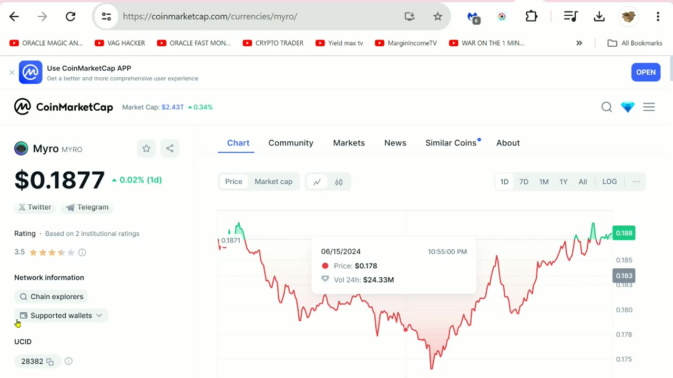Screen dimensions: 673x378
Task: Set chart range to All
Action: pyautogui.click(x=583, y=182)
